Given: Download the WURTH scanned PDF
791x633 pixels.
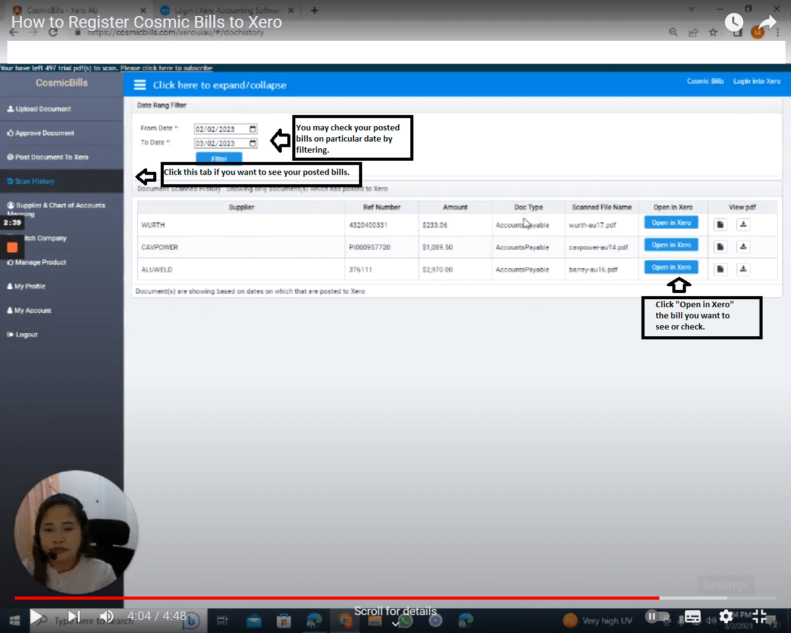Looking at the screenshot, I should pos(743,225).
